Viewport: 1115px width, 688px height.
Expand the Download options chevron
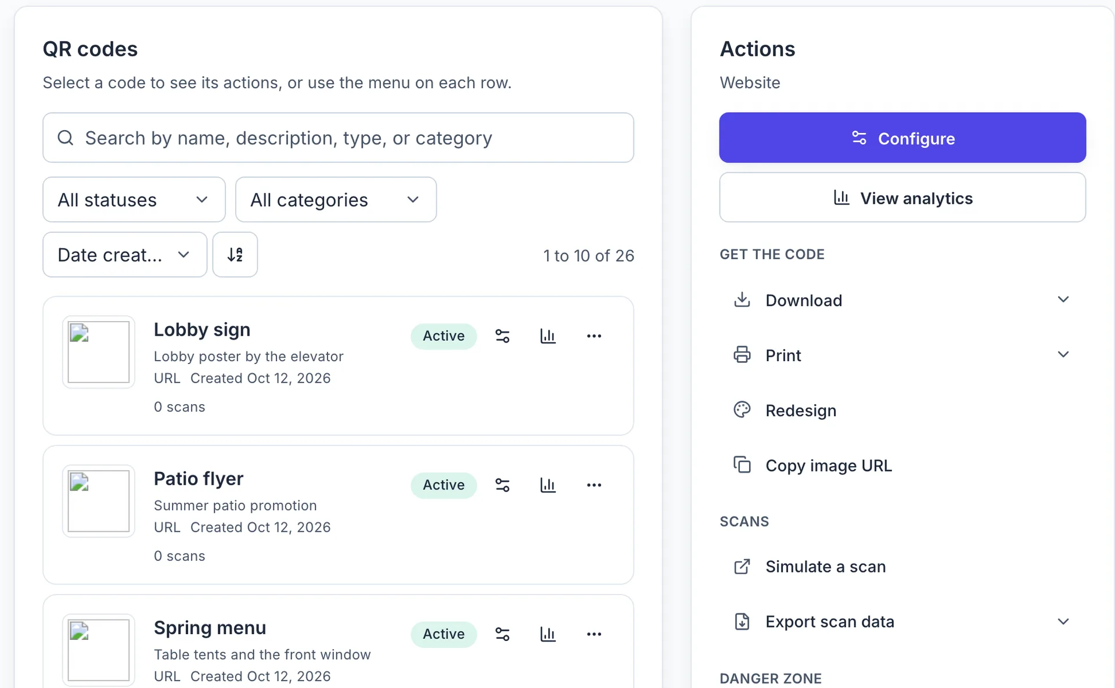click(x=1063, y=300)
